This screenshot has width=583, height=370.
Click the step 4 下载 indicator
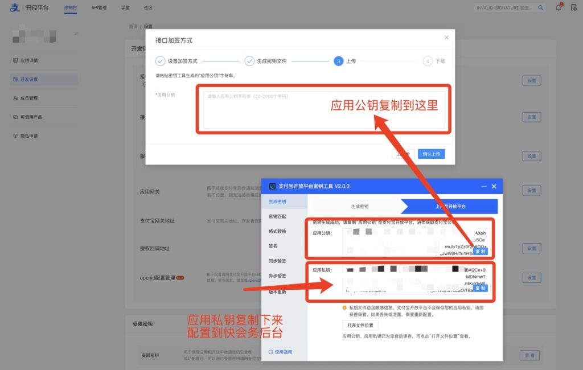click(428, 61)
